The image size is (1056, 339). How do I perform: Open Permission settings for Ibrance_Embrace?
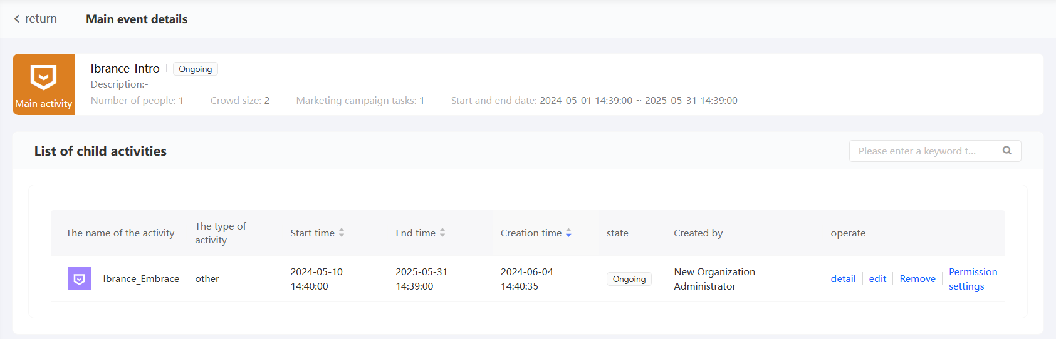point(973,279)
